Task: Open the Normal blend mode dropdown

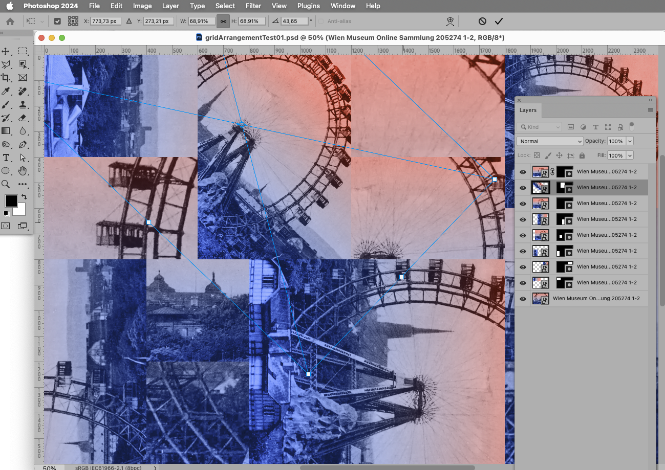Action: click(549, 141)
